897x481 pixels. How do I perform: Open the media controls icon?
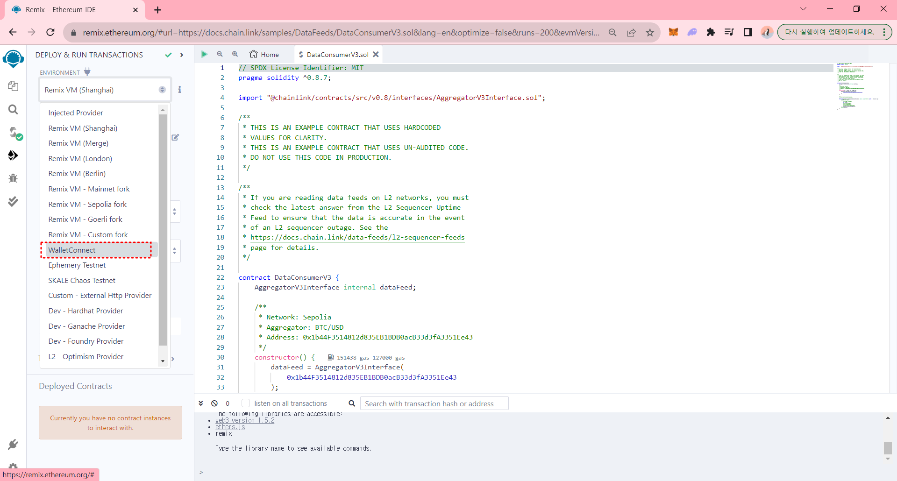click(729, 32)
